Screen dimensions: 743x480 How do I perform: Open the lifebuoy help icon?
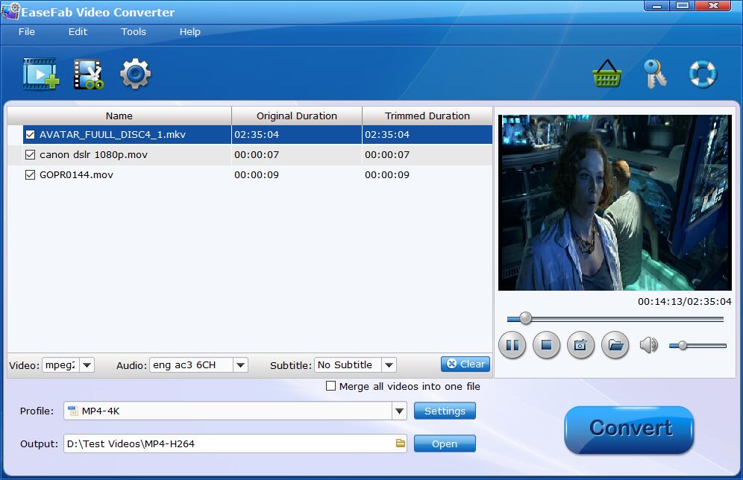(703, 74)
